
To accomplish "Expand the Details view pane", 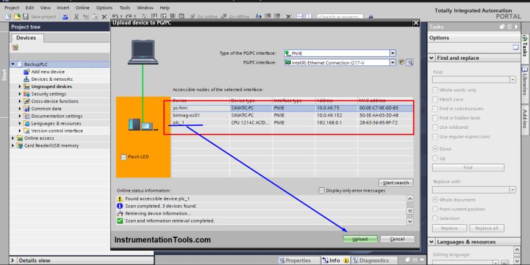I will click(x=12, y=260).
